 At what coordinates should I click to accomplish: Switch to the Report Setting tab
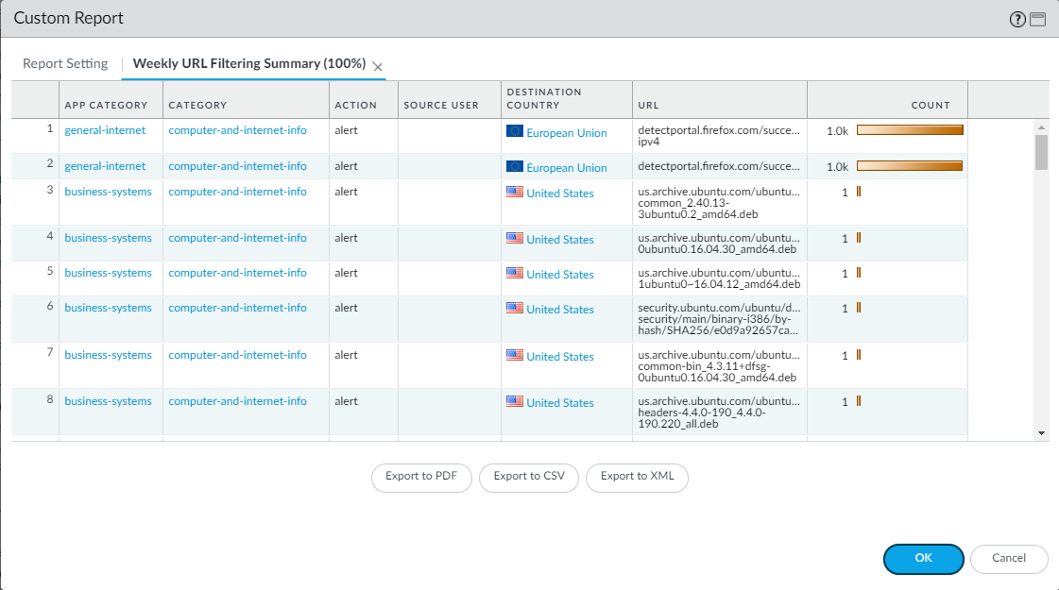[x=65, y=63]
